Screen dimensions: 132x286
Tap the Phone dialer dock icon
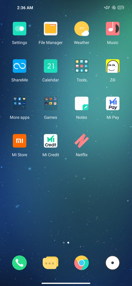(x=20, y=263)
